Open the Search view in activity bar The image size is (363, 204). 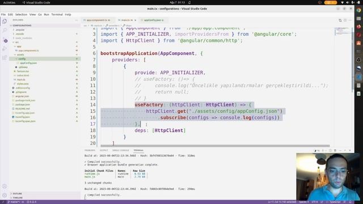pyautogui.click(x=5, y=30)
